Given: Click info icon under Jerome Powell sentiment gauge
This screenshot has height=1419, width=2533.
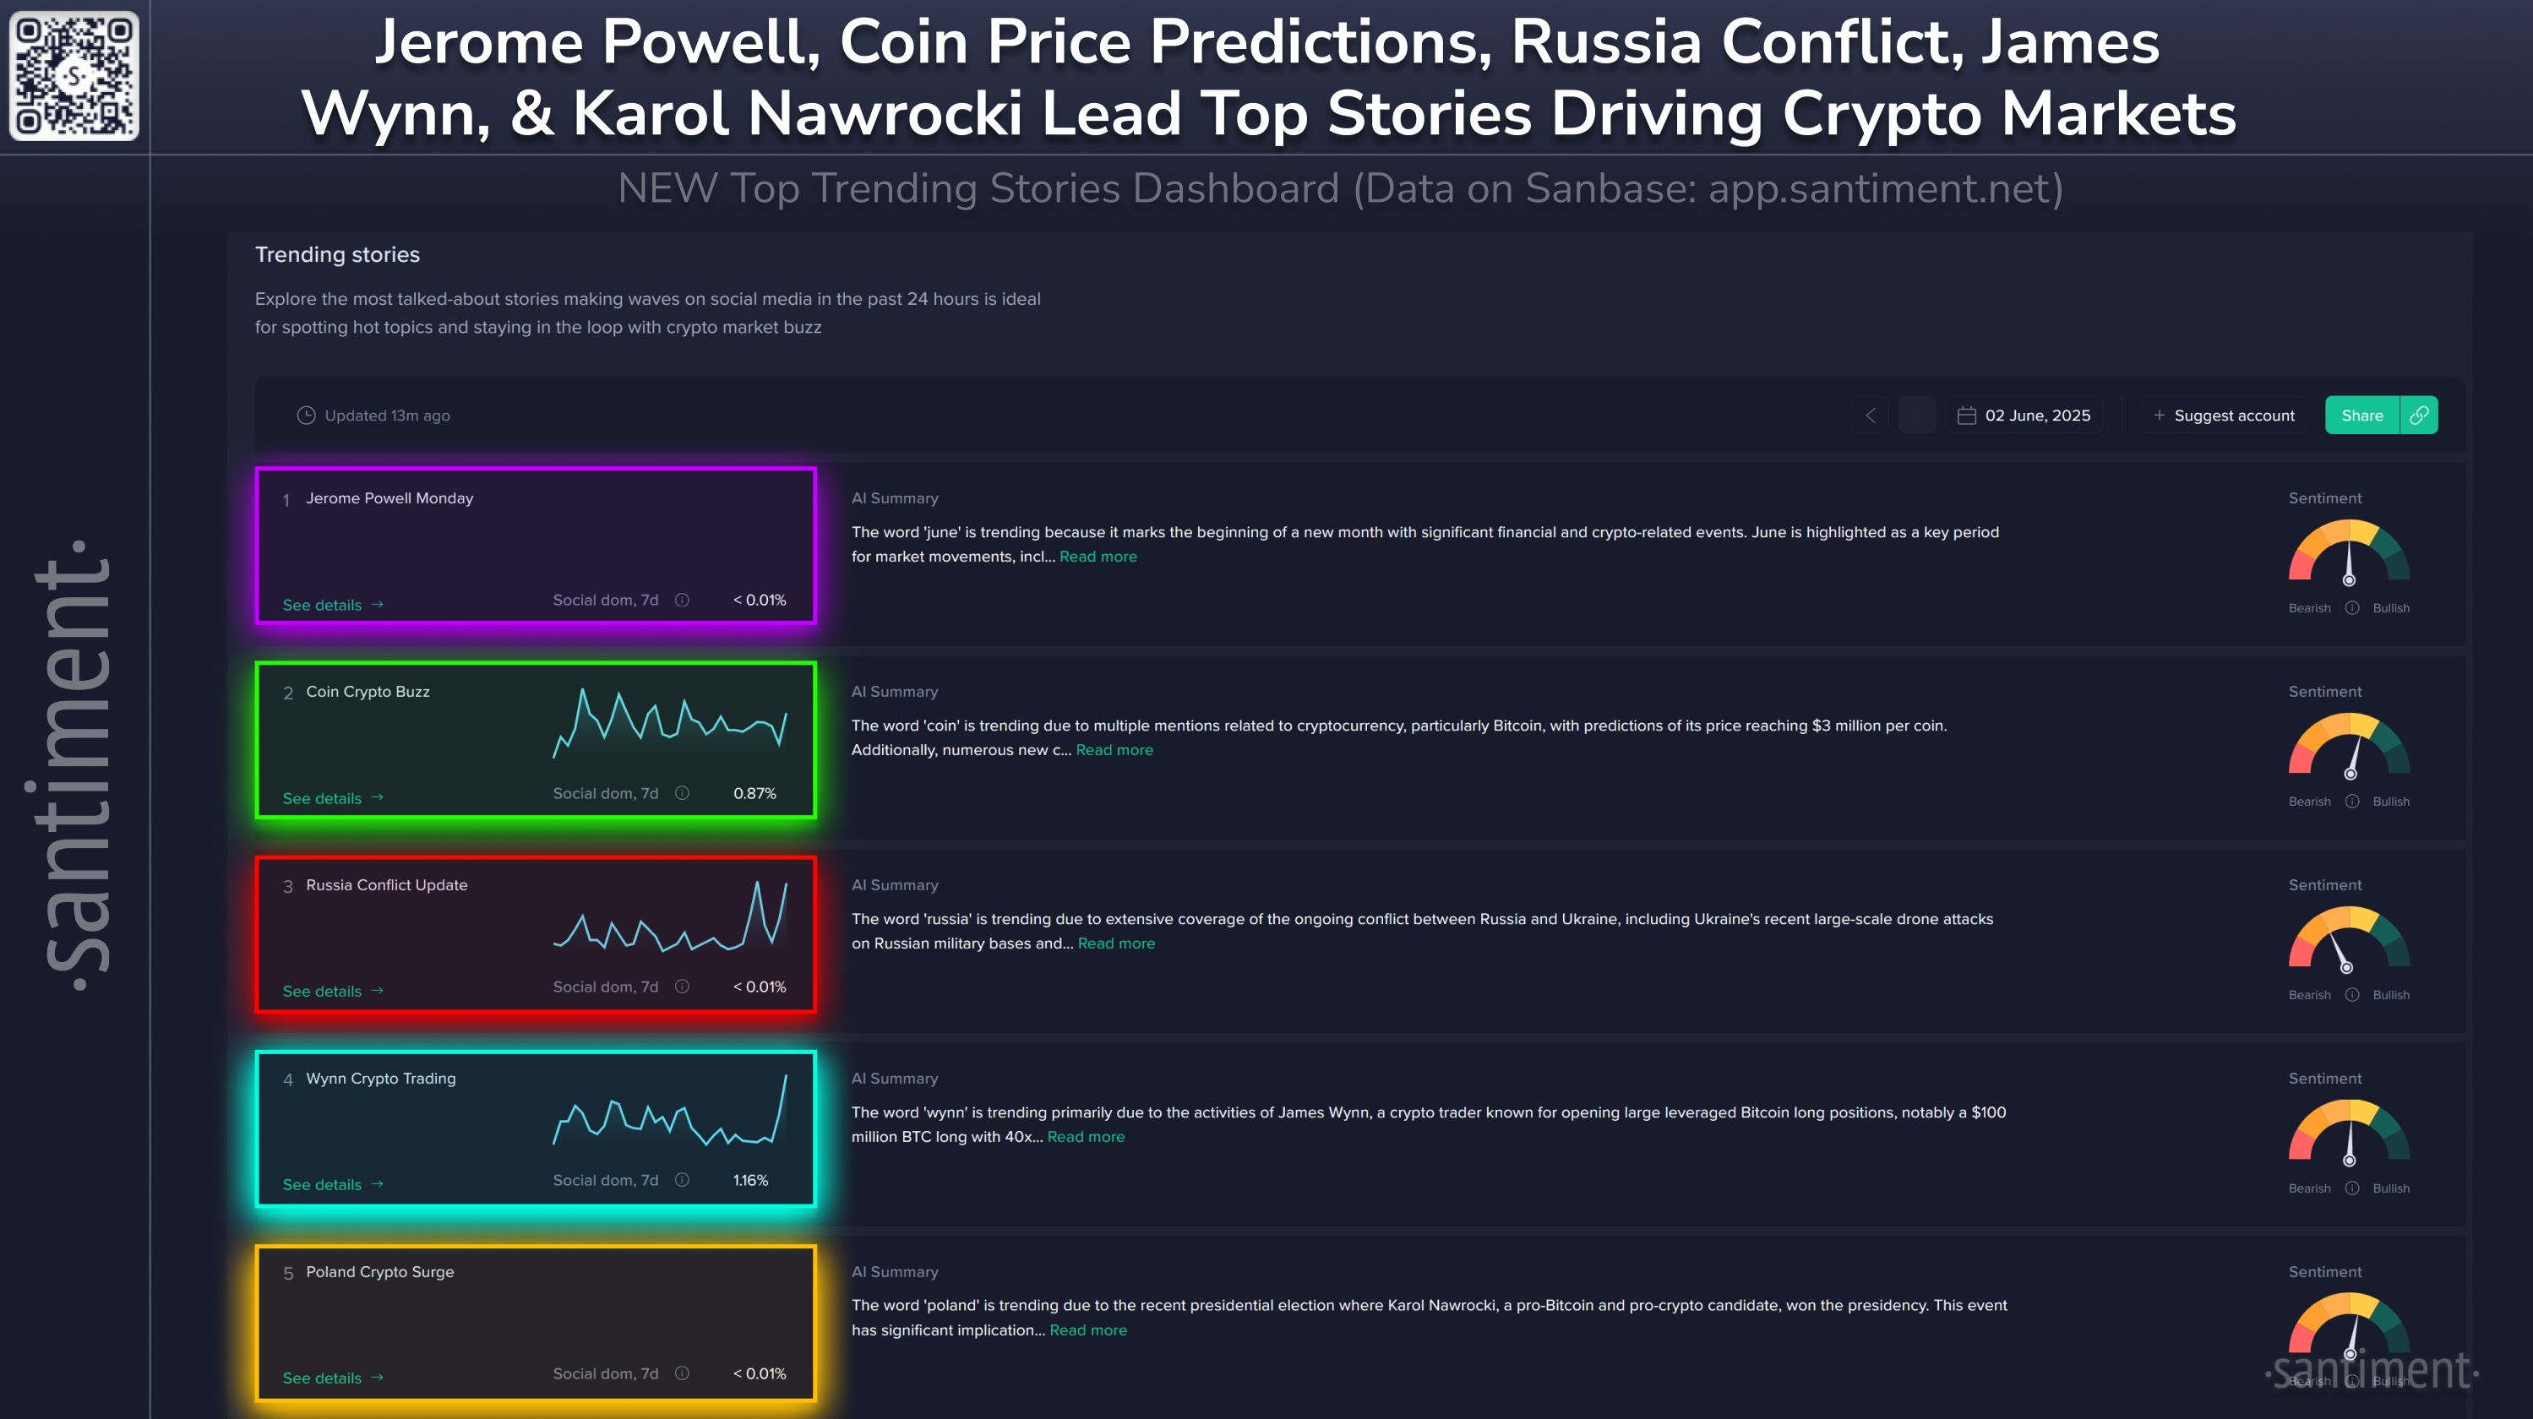Looking at the screenshot, I should tap(2351, 608).
